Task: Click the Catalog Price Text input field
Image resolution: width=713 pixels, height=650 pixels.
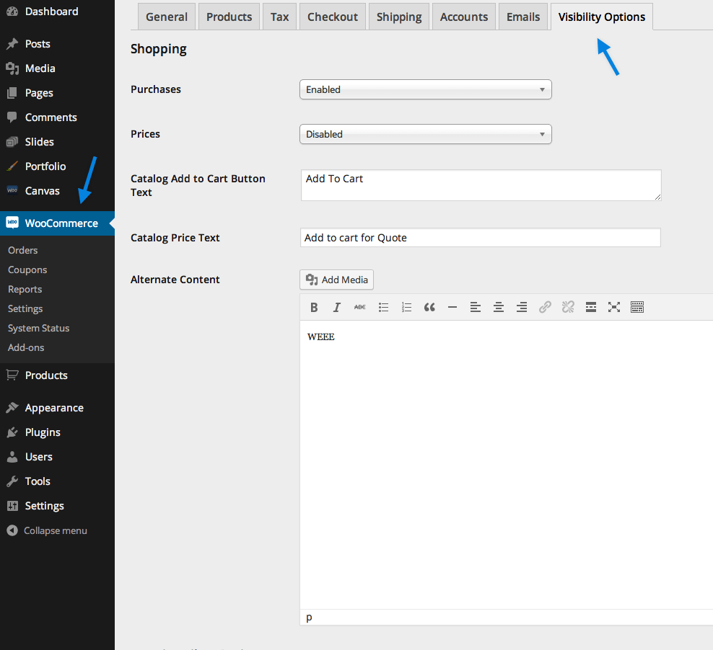Action: (480, 237)
